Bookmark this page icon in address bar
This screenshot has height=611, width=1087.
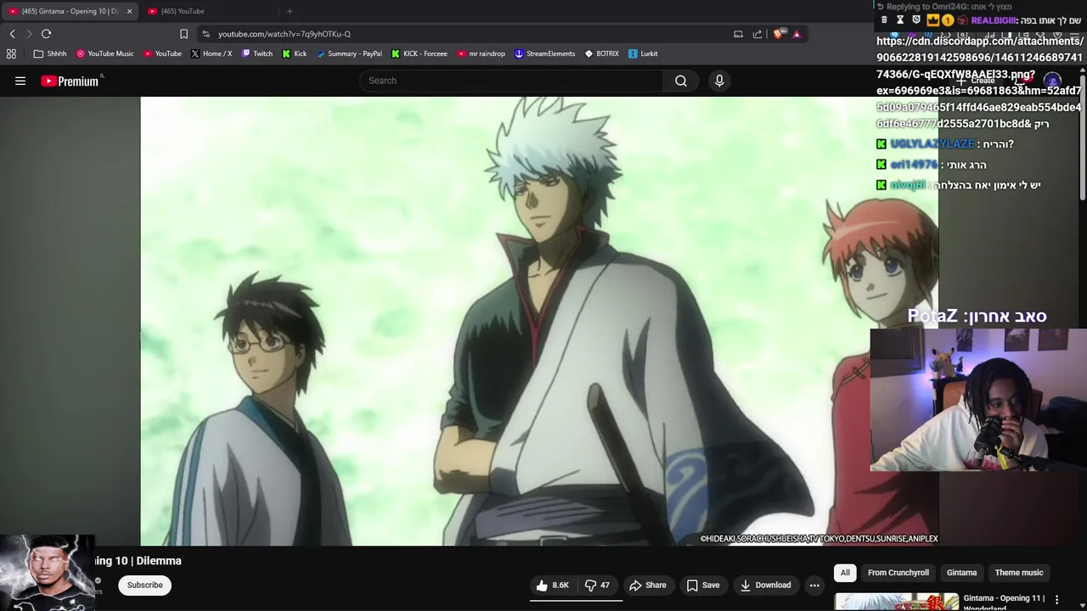183,34
